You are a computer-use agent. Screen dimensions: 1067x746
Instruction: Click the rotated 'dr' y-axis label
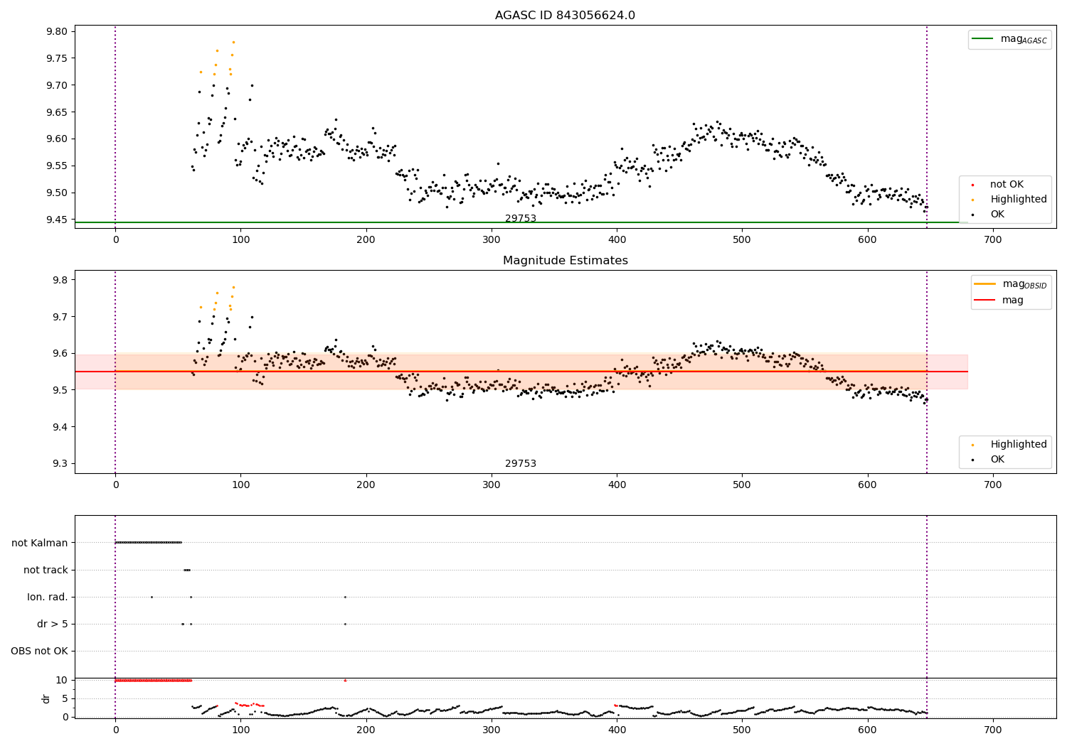tap(46, 698)
